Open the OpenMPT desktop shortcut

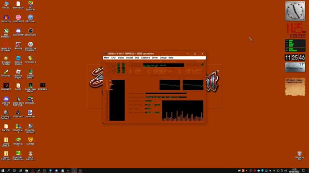(6, 86)
